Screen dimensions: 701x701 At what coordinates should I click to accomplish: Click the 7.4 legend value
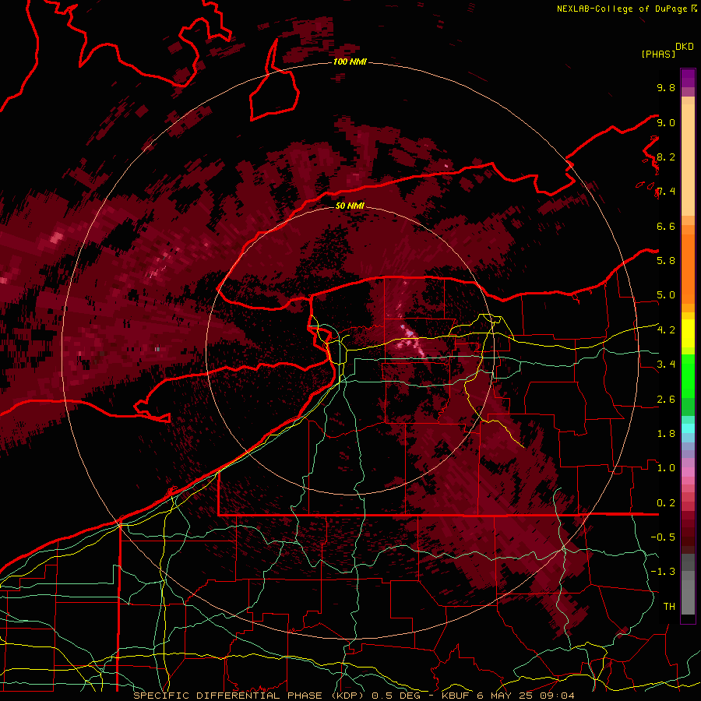coord(666,192)
